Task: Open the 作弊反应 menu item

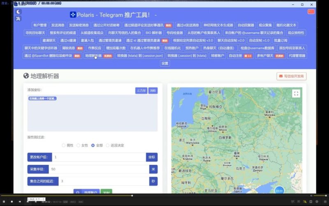Action: click(95, 48)
